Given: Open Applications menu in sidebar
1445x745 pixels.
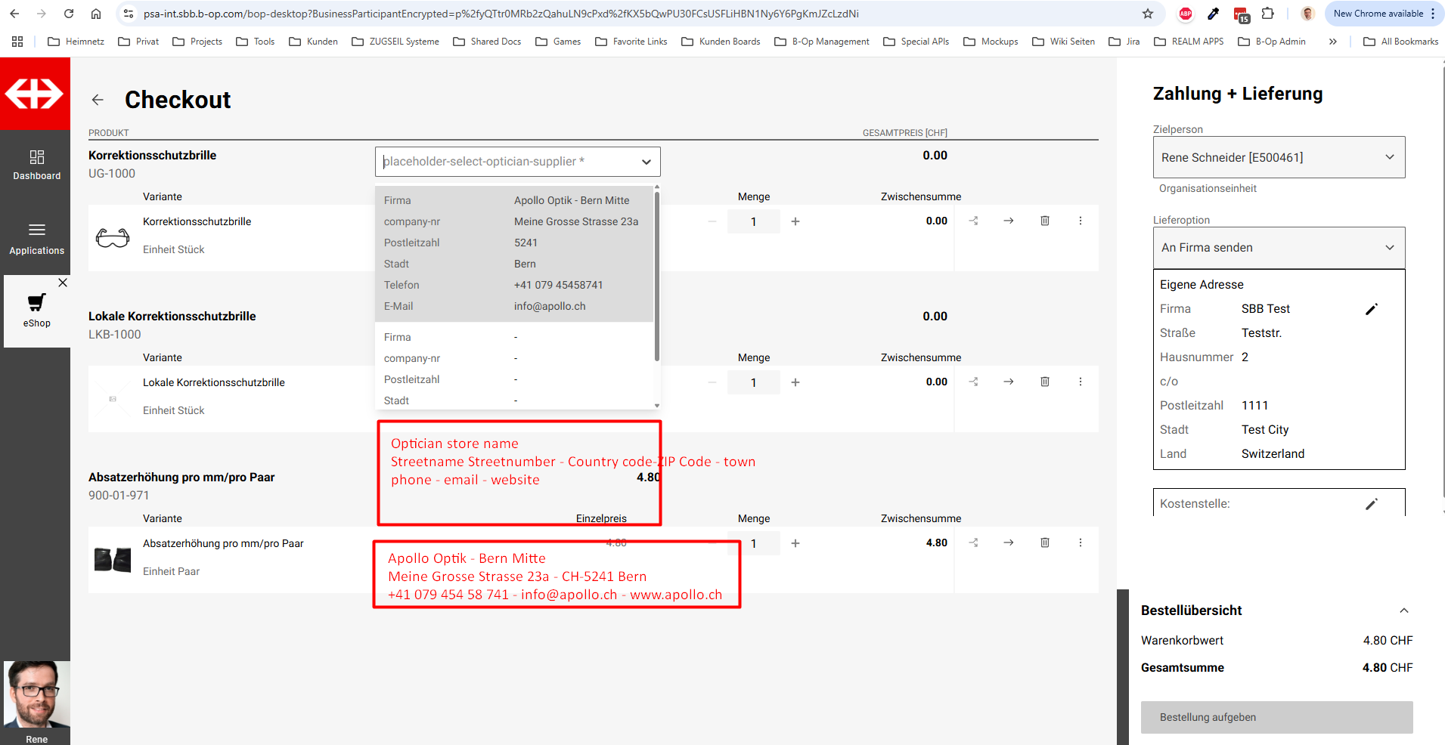Looking at the screenshot, I should point(36,238).
